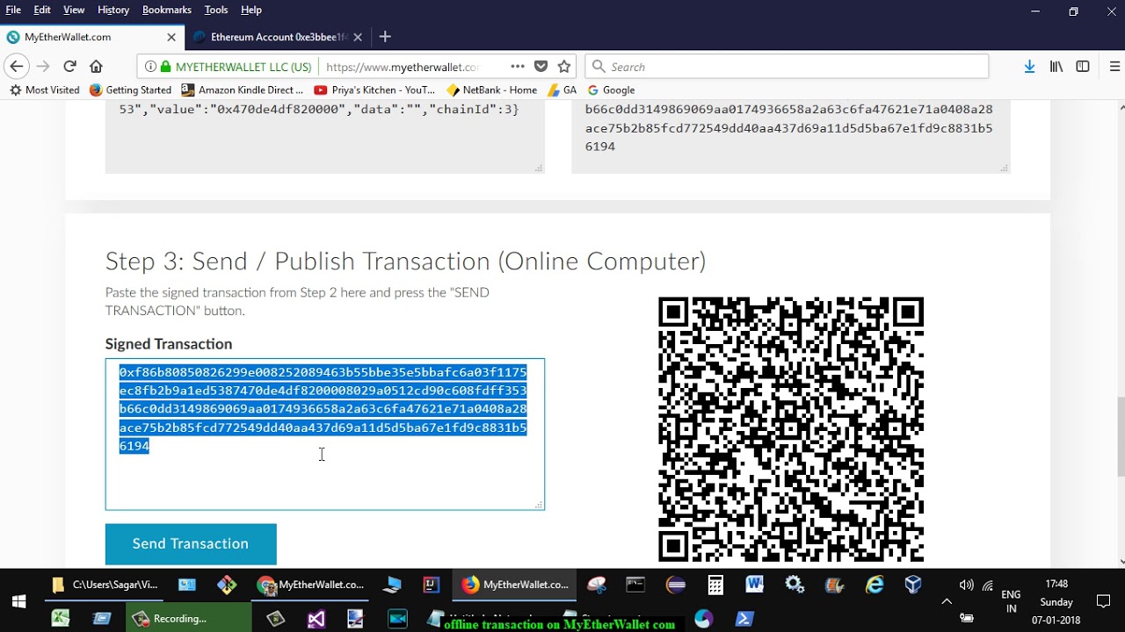This screenshot has height=632, width=1125.
Task: Open the Word taskbar icon
Action: pyautogui.click(x=755, y=585)
